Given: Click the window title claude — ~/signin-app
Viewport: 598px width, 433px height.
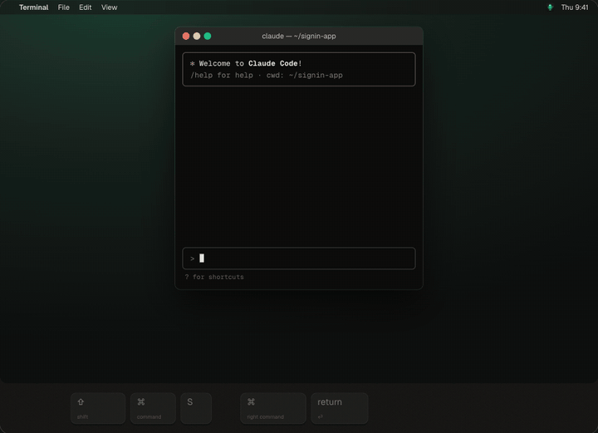Looking at the screenshot, I should tap(299, 36).
